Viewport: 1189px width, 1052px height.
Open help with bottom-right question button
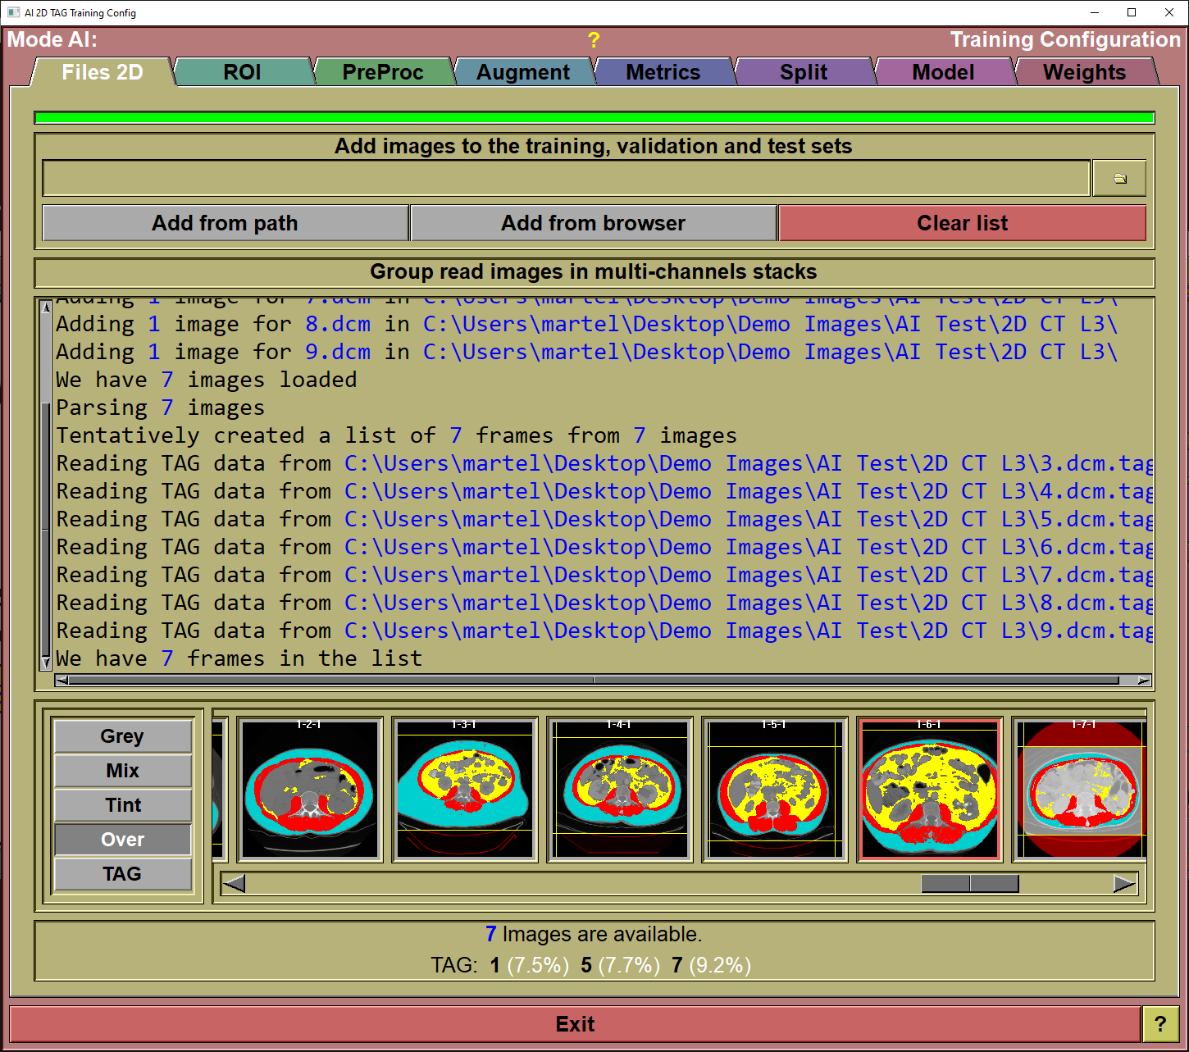coord(1159,1024)
